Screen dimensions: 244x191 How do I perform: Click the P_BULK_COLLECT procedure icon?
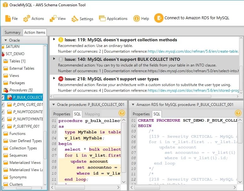coord(9,97)
